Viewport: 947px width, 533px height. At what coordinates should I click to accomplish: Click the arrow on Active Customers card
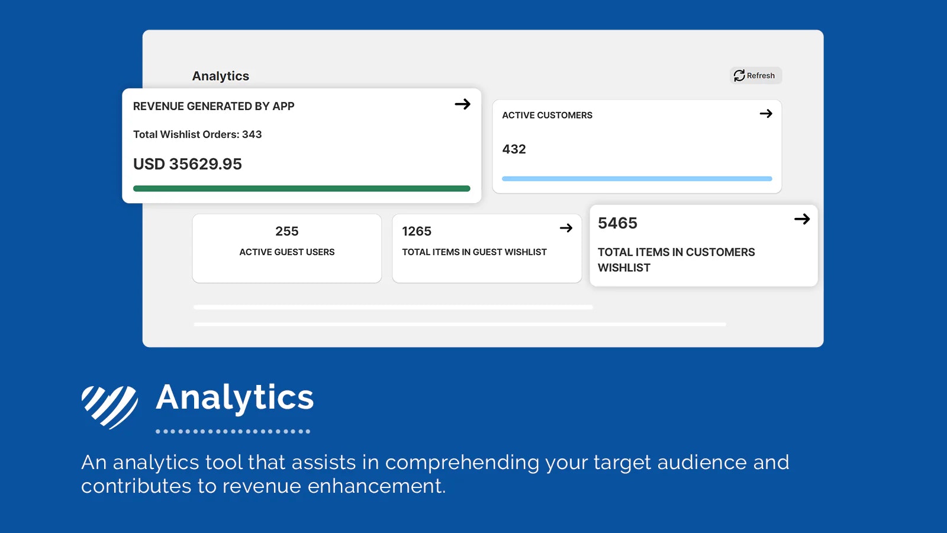click(x=766, y=114)
